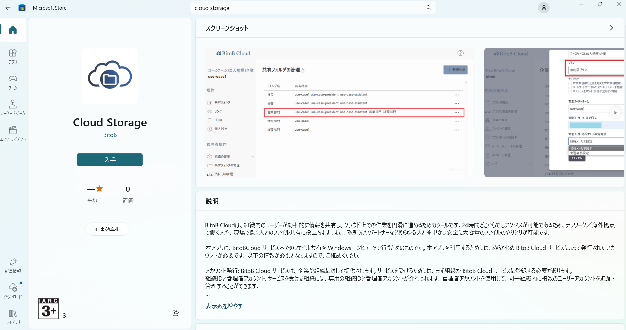
Task: Open the BitoB publisher link
Action: [110, 135]
